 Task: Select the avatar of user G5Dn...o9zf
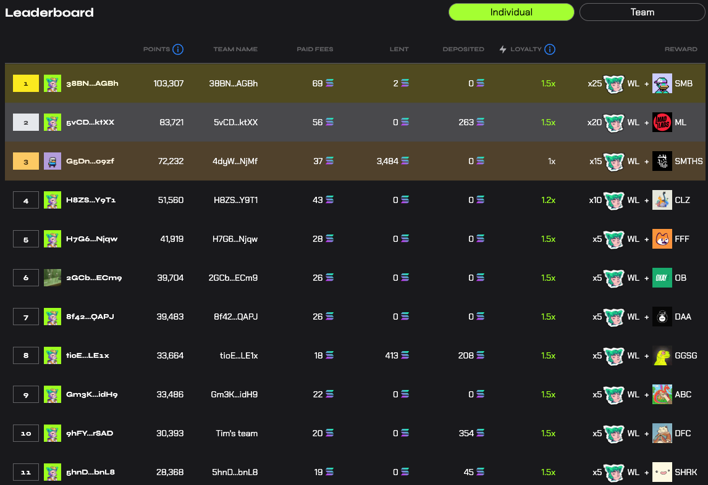[53, 161]
